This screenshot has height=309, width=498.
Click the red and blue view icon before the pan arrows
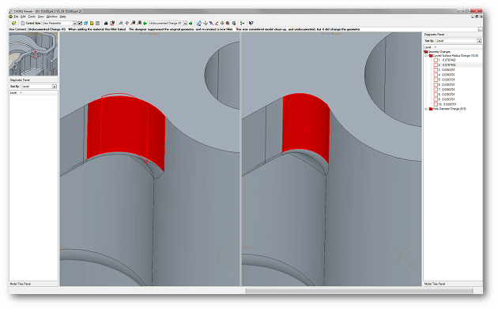(x=121, y=23)
